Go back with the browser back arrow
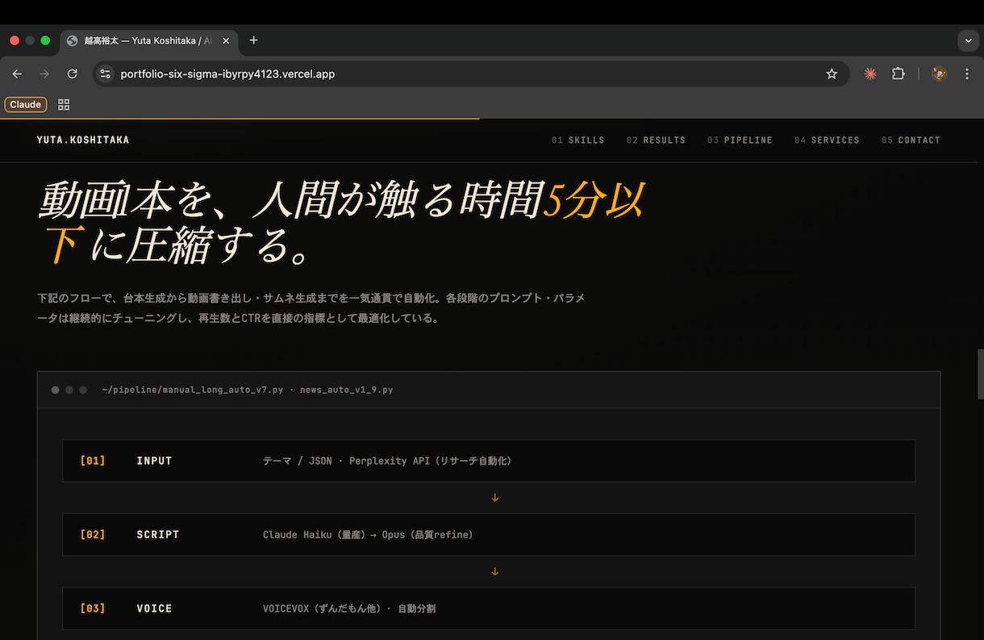Viewport: 984px width, 640px height. point(17,73)
